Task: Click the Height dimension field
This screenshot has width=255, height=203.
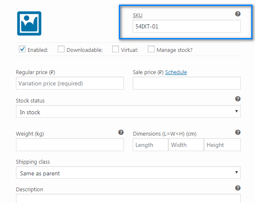Action: (x=222, y=145)
